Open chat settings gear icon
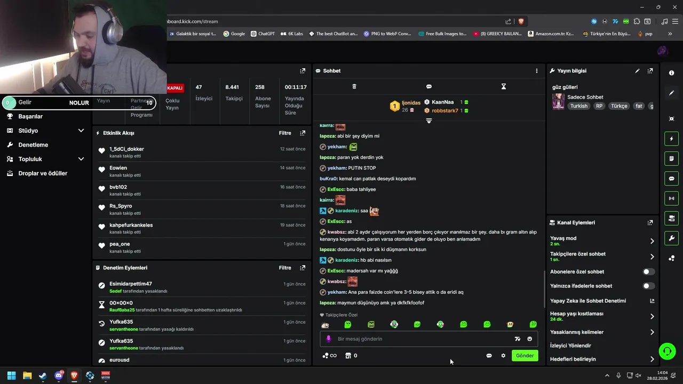This screenshot has height=384, width=683. (503, 356)
